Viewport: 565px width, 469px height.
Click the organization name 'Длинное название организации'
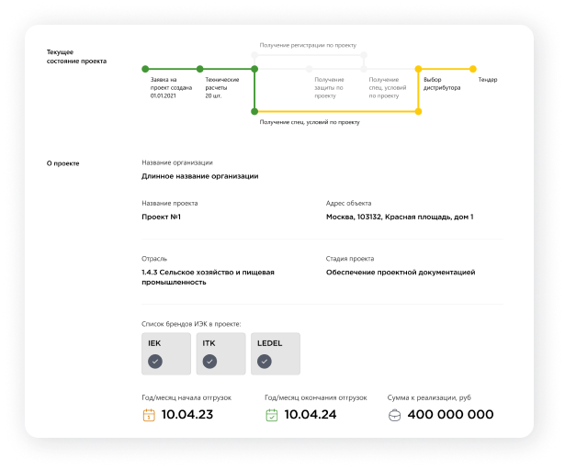tap(199, 176)
